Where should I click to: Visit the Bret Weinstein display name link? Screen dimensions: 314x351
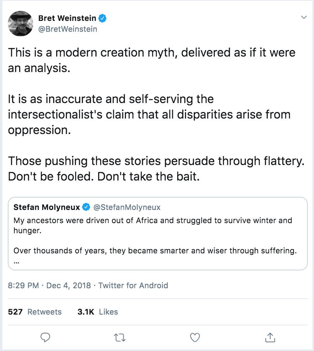click(x=67, y=18)
